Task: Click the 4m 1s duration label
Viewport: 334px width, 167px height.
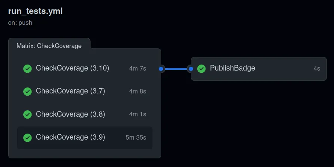Action: (138, 114)
